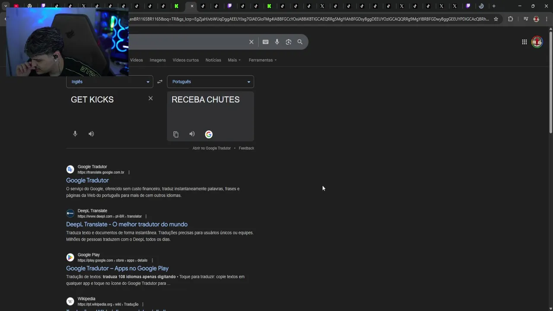Click the Google Play site favicon
The height and width of the screenshot is (311, 553).
pyautogui.click(x=70, y=257)
